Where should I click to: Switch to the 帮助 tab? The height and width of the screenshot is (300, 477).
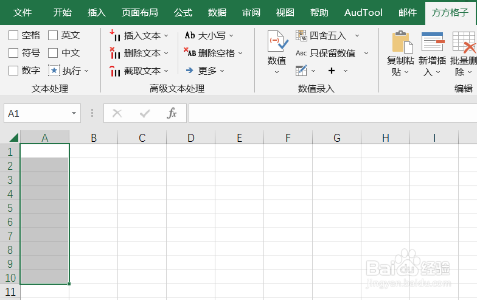(x=319, y=12)
